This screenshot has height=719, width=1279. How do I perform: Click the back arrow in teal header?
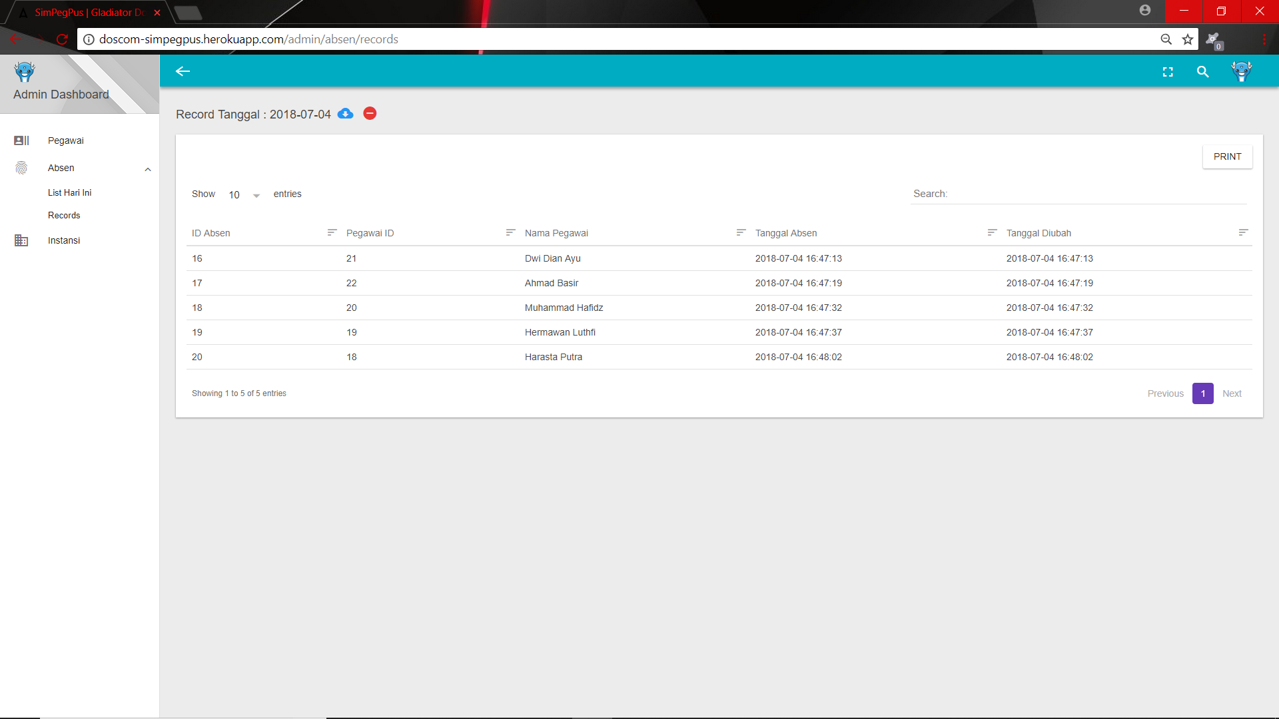(183, 71)
